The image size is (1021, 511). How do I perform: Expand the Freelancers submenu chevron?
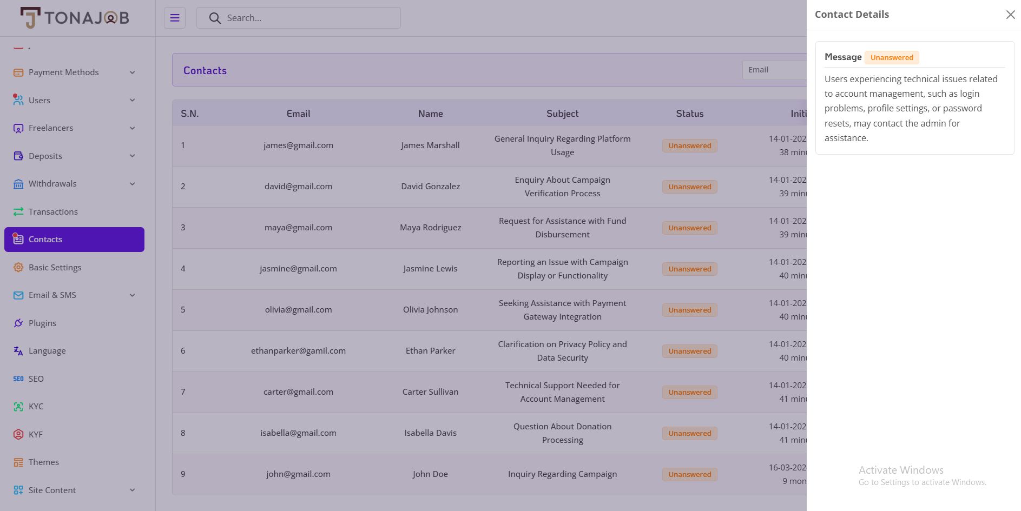click(x=133, y=128)
